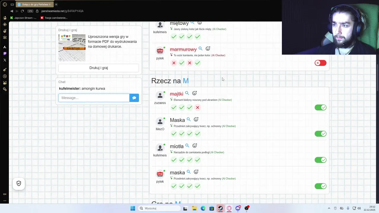The image size is (379, 213).
Task: Click search icon beside miotła
Action: 187,146
